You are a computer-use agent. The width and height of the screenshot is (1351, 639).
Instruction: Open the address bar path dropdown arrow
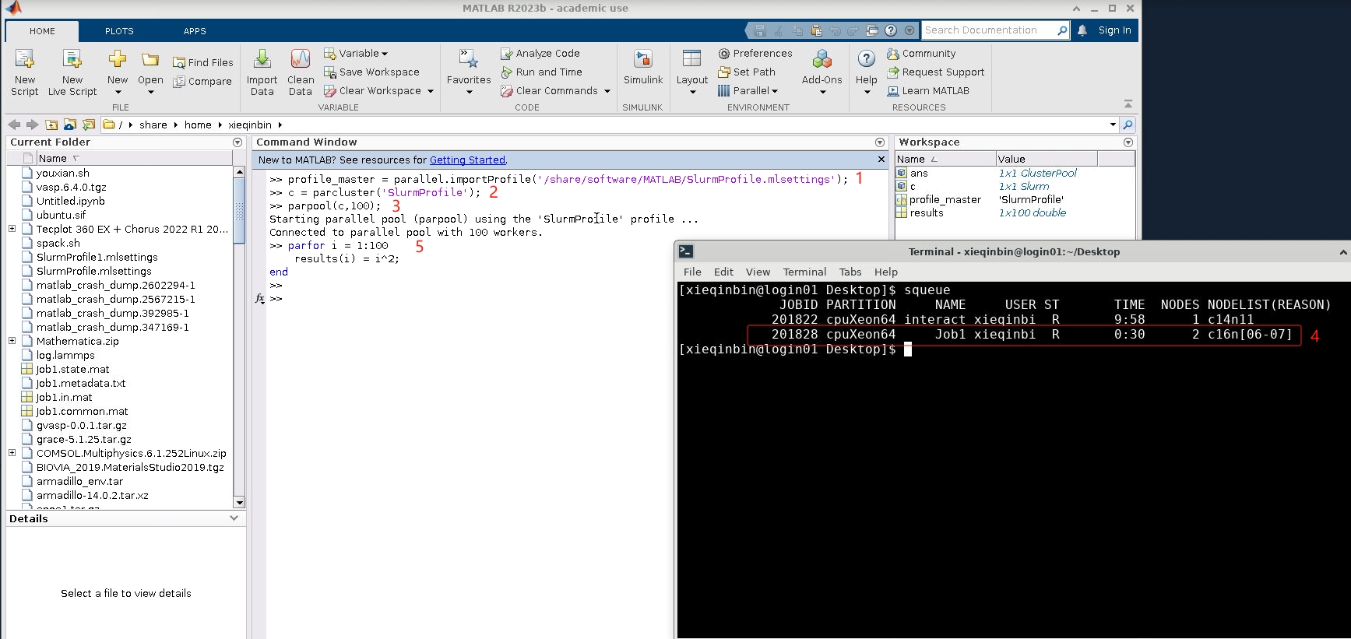click(1113, 125)
